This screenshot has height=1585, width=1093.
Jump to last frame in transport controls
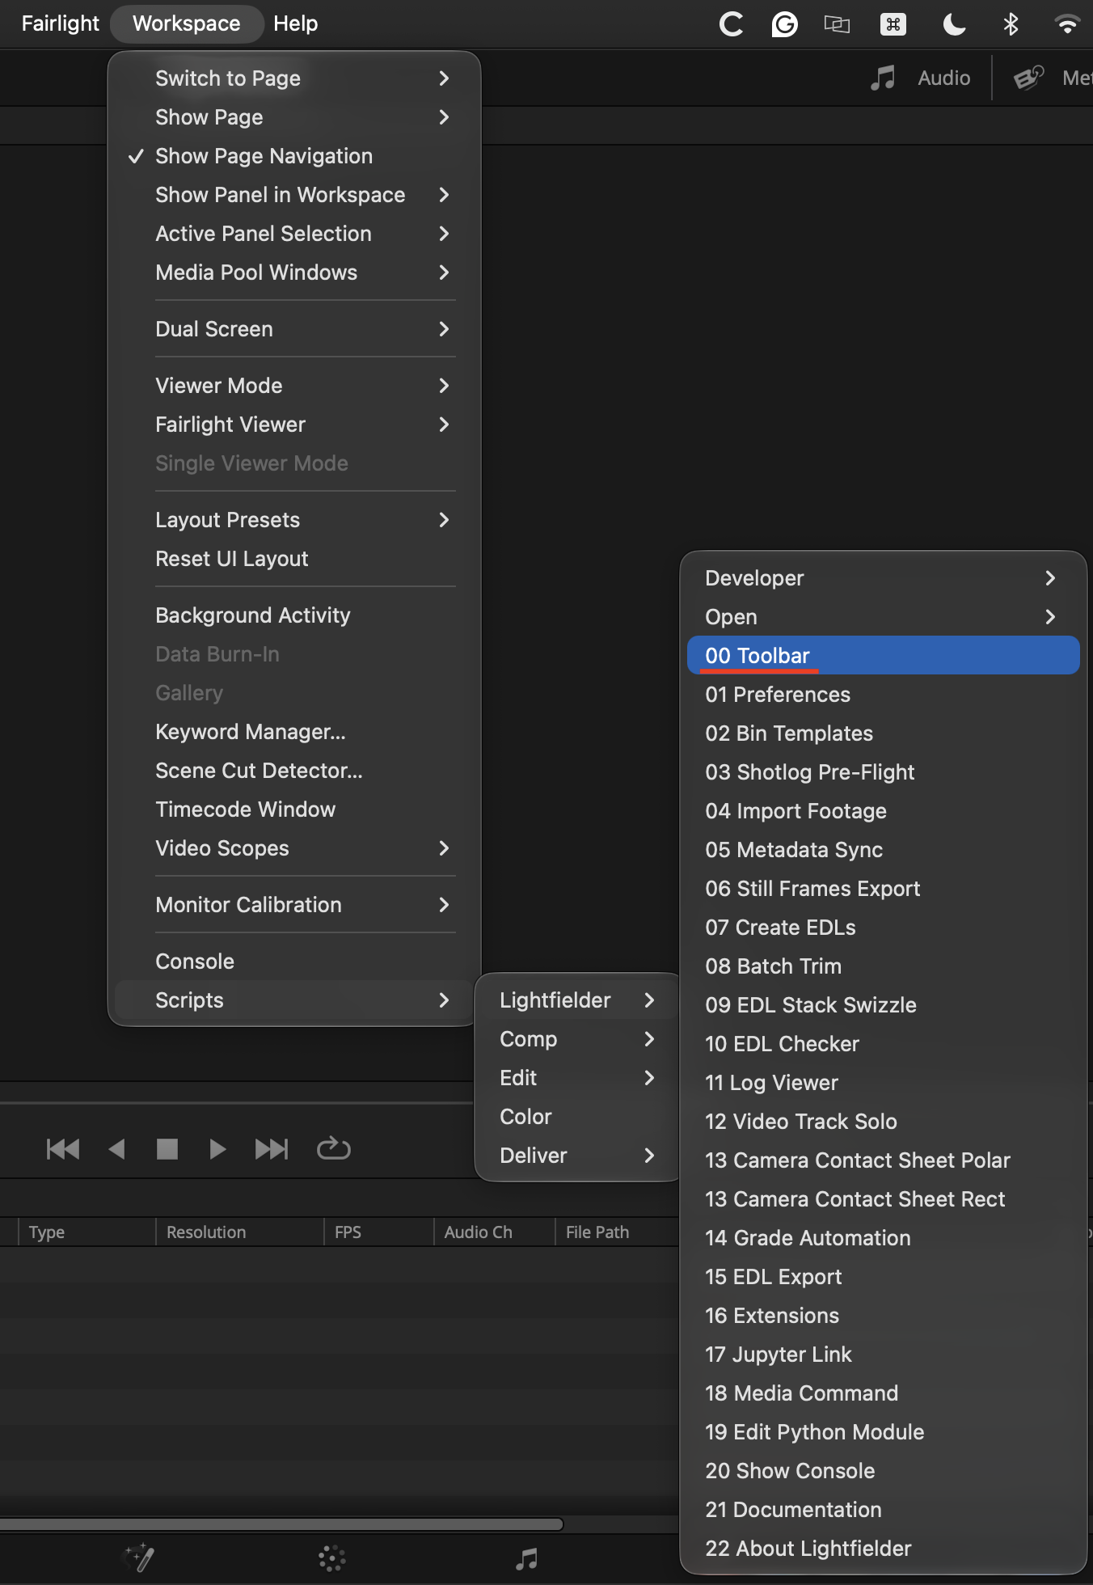(x=272, y=1149)
